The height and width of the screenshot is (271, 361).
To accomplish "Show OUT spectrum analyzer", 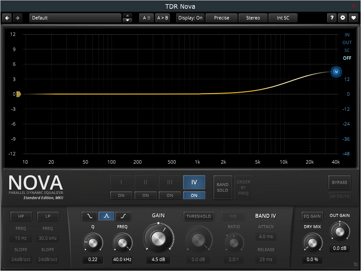I will coord(347,42).
